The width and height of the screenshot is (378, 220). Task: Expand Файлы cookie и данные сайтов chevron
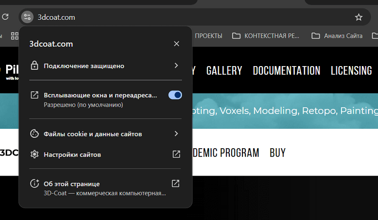tap(176, 134)
